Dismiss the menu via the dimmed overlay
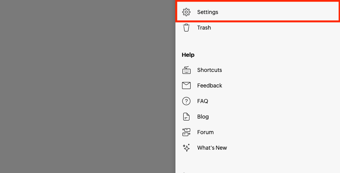The width and height of the screenshot is (340, 173). tap(88, 86)
